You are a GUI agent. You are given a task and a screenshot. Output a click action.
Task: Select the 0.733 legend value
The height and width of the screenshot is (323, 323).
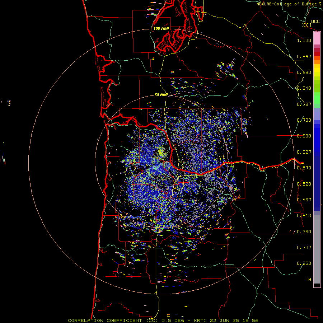click(x=304, y=120)
